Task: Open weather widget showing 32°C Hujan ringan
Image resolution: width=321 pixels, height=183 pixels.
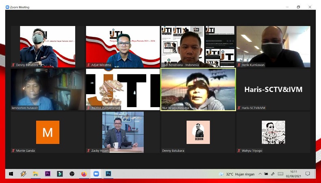Action: [x=236, y=174]
